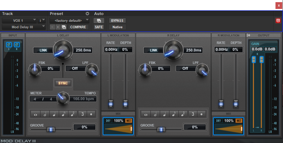Click the plug-in automation enable icon
The image size is (283, 143).
pyautogui.click(x=99, y=20)
